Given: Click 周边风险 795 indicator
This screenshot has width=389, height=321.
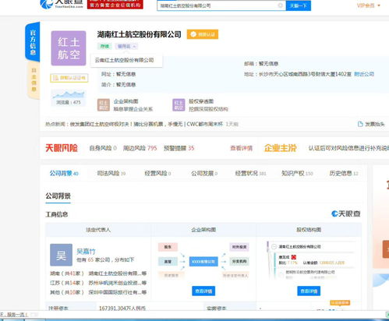Looking at the screenshot, I should [140, 148].
